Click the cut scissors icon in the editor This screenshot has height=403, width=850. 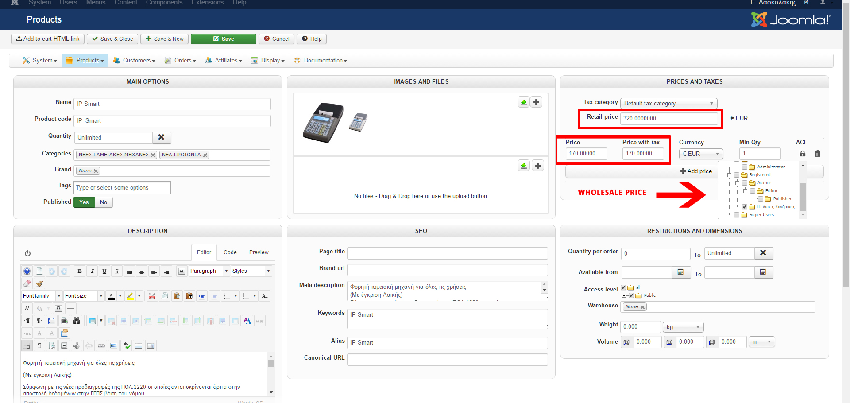click(152, 296)
